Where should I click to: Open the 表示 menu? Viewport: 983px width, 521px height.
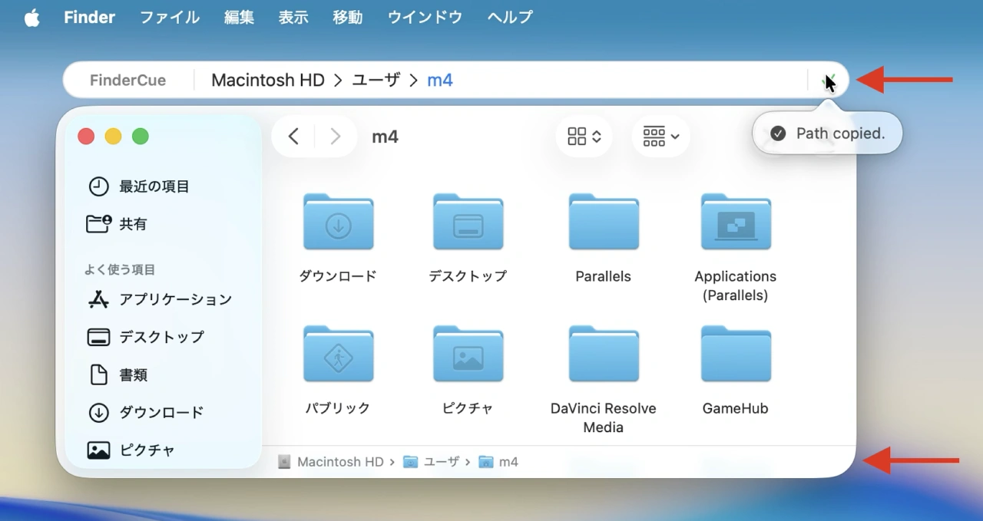pos(293,18)
